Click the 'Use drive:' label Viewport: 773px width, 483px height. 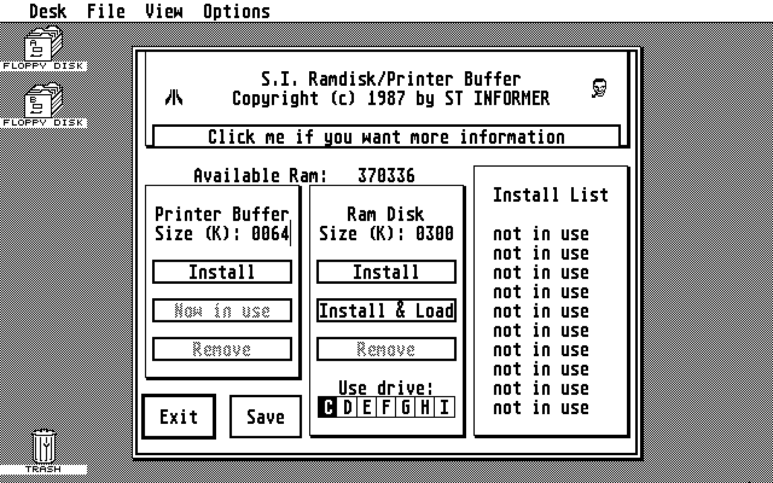click(x=386, y=388)
